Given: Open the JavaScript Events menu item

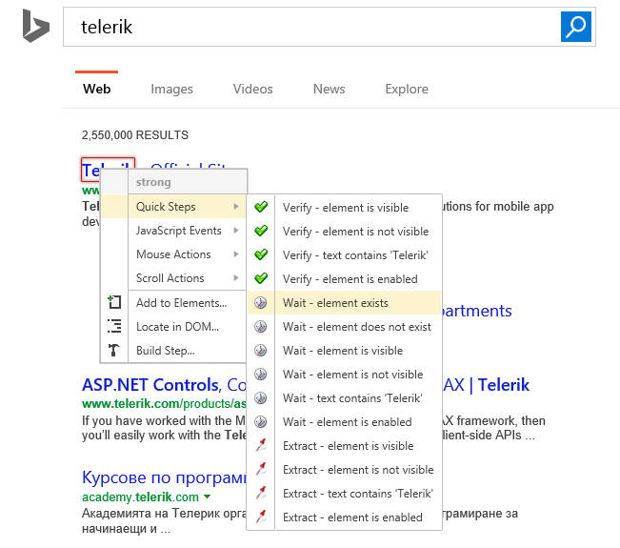Looking at the screenshot, I should click(173, 231).
